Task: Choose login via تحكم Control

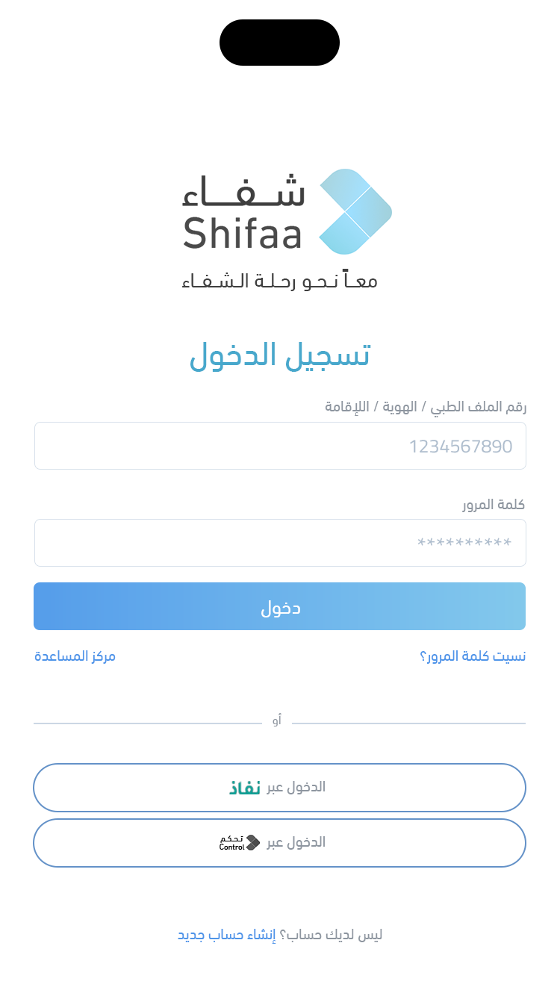Action: (279, 843)
